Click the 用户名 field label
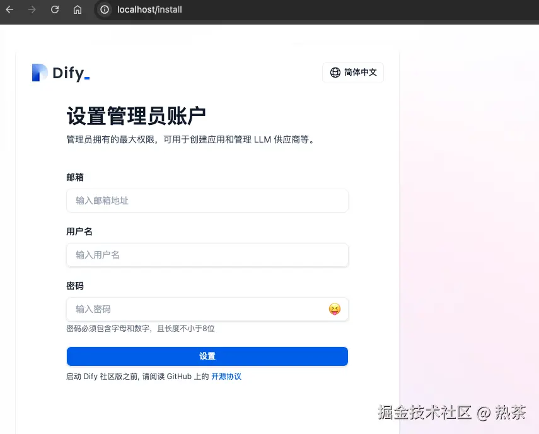Screen dimensions: 539x434 pyautogui.click(x=79, y=232)
